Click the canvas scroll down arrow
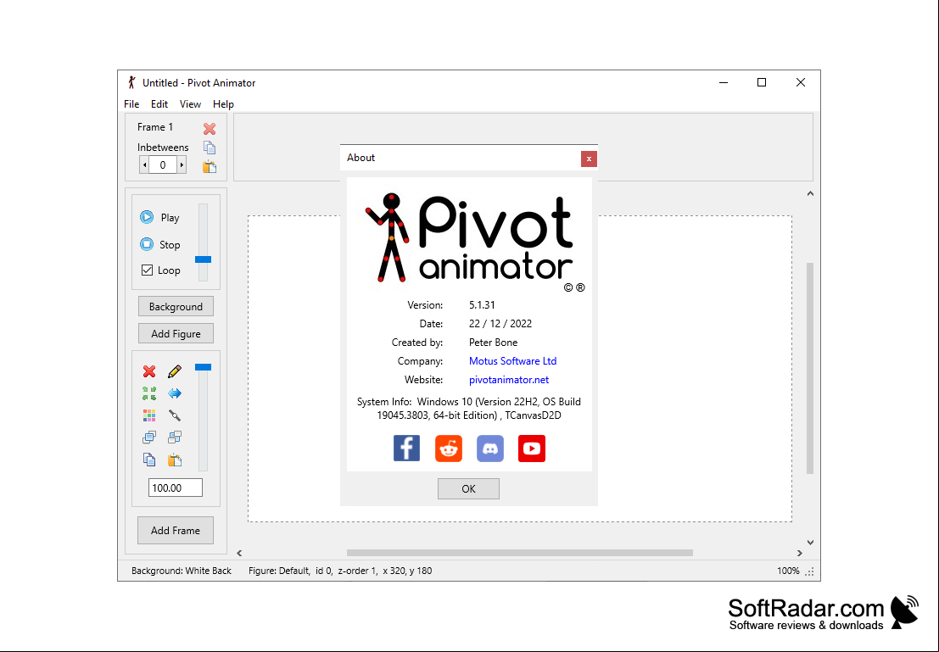939x652 pixels. click(810, 543)
